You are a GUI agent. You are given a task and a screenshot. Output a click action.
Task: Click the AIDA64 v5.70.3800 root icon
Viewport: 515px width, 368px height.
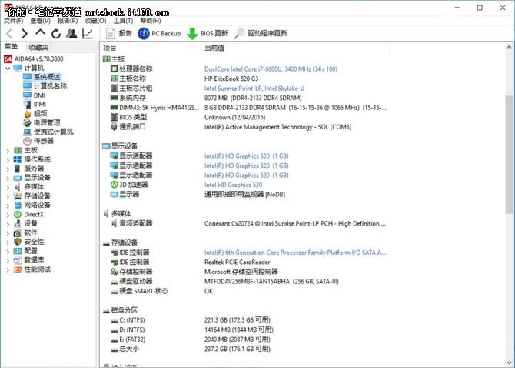(8, 59)
